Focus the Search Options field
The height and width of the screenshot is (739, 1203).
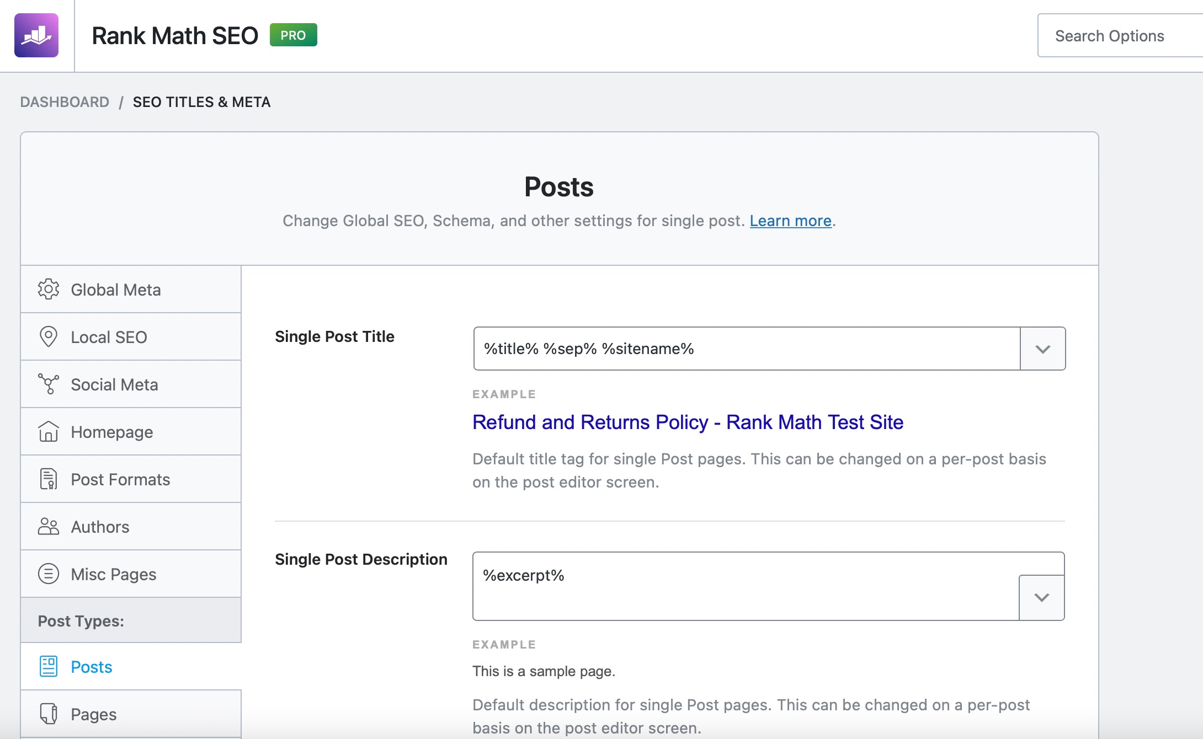coord(1120,36)
